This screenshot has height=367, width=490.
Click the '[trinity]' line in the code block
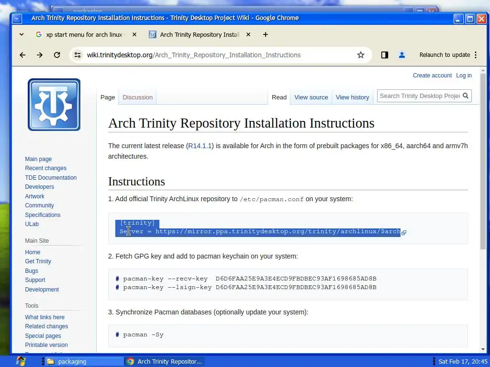point(137,223)
